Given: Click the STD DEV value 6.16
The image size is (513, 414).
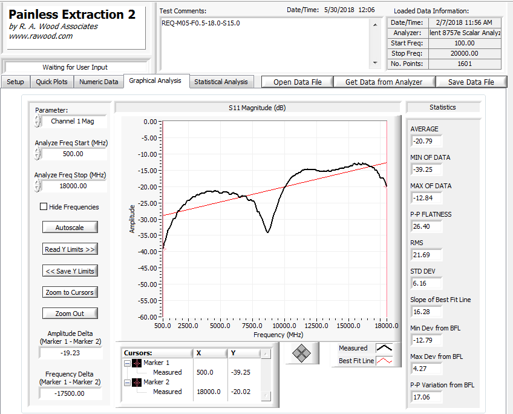Looking at the screenshot, I should point(426,283).
